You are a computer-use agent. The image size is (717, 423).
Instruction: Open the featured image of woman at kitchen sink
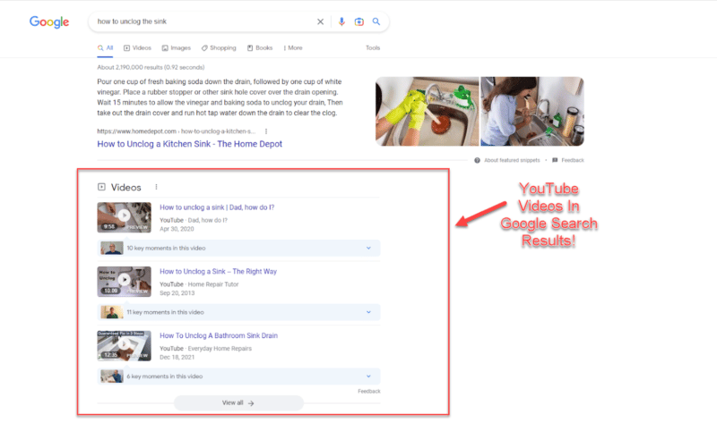click(x=532, y=112)
